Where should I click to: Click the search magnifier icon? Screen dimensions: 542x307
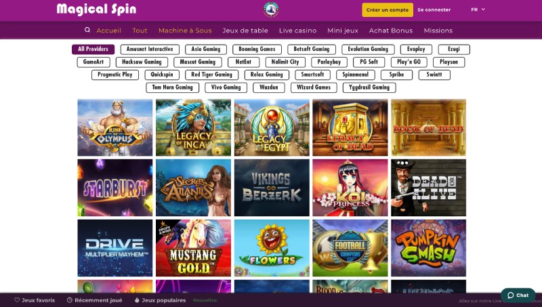[87, 30]
